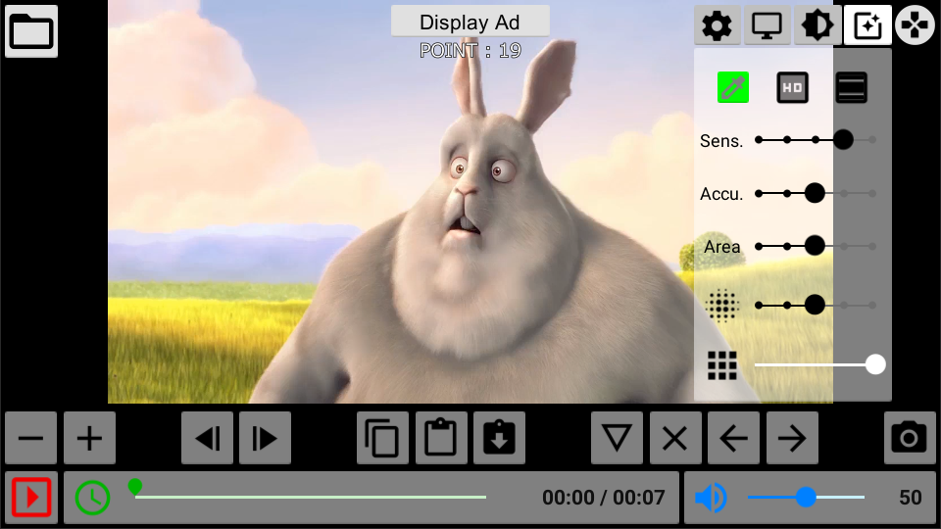
Task: Play the video with red play button
Action: 31,498
